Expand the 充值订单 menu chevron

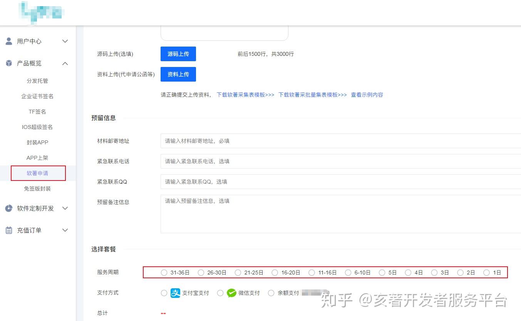65,230
